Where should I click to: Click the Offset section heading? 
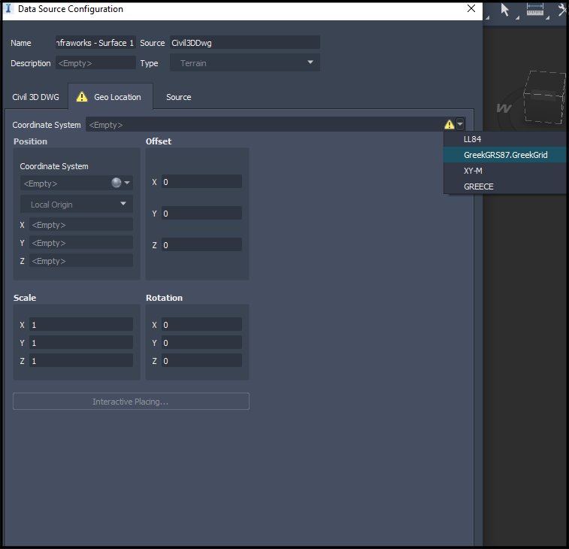click(x=159, y=141)
